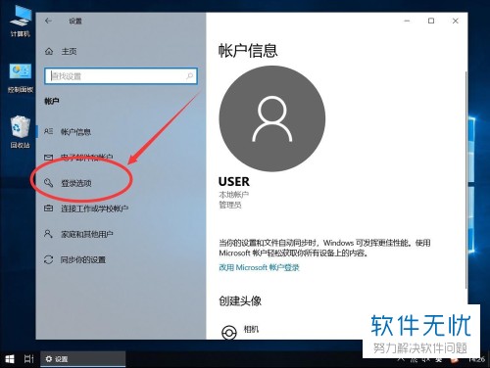The height and width of the screenshot is (368, 490).
Task: Close the Settings window
Action: click(456, 21)
